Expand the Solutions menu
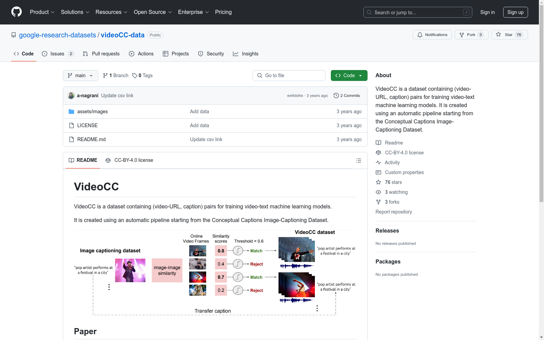The image size is (544, 340). 75,12
